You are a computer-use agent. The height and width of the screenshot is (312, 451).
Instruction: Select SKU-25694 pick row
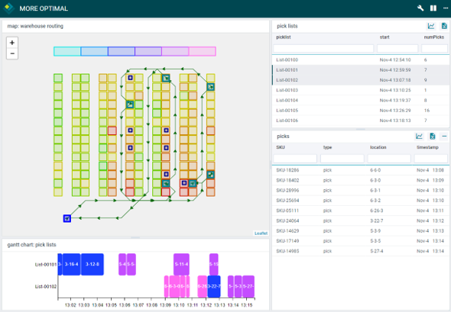tap(360, 201)
